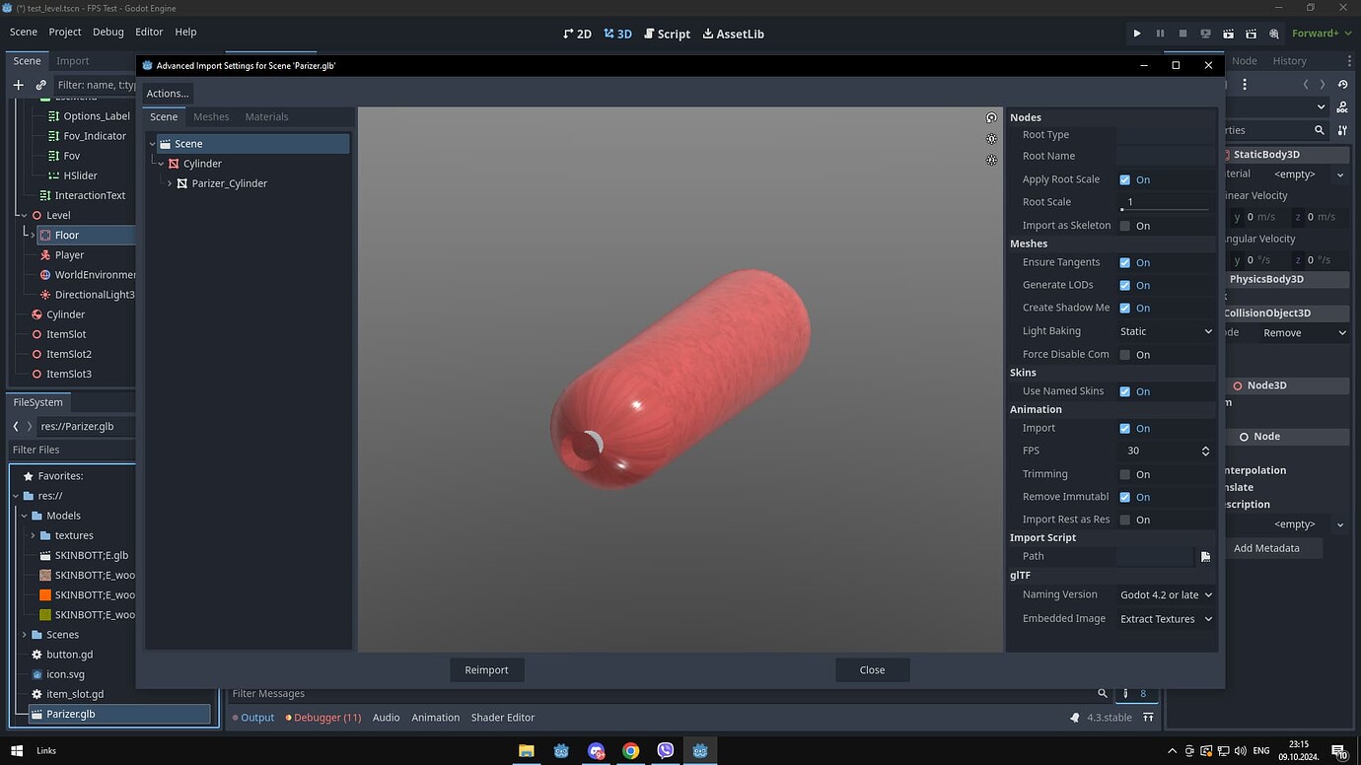Click the magnifier icon in Filter Messages bar
Viewport: 1361px width, 765px height.
[x=1102, y=693]
